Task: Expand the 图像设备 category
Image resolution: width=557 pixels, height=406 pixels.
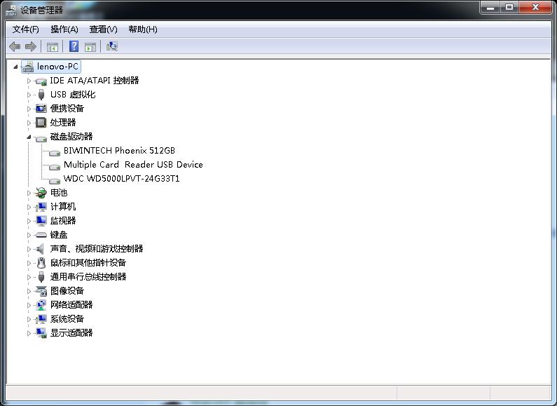Action: (29, 291)
